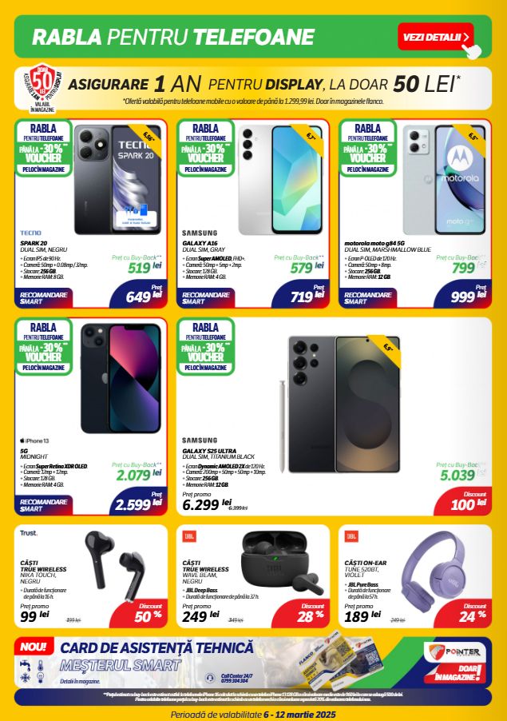This screenshot has width=507, height=721.
Task: Click the Rabla voucher badge on iPhone 13 card
Action: (x=44, y=346)
